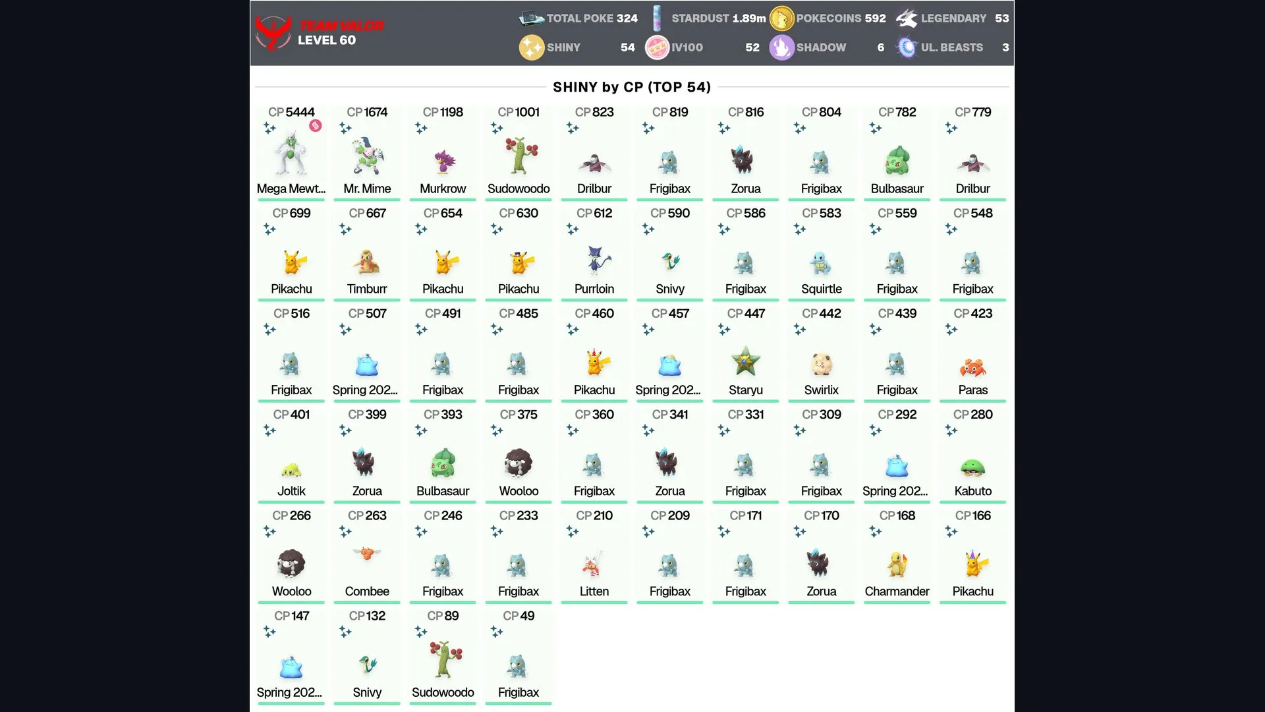Click the Shiny sparkle badge icon

point(531,47)
